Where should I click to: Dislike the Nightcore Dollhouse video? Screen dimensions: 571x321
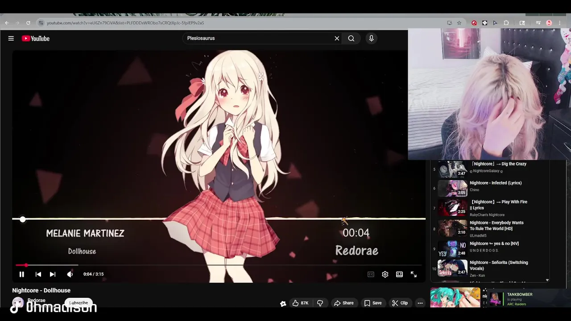pos(320,303)
